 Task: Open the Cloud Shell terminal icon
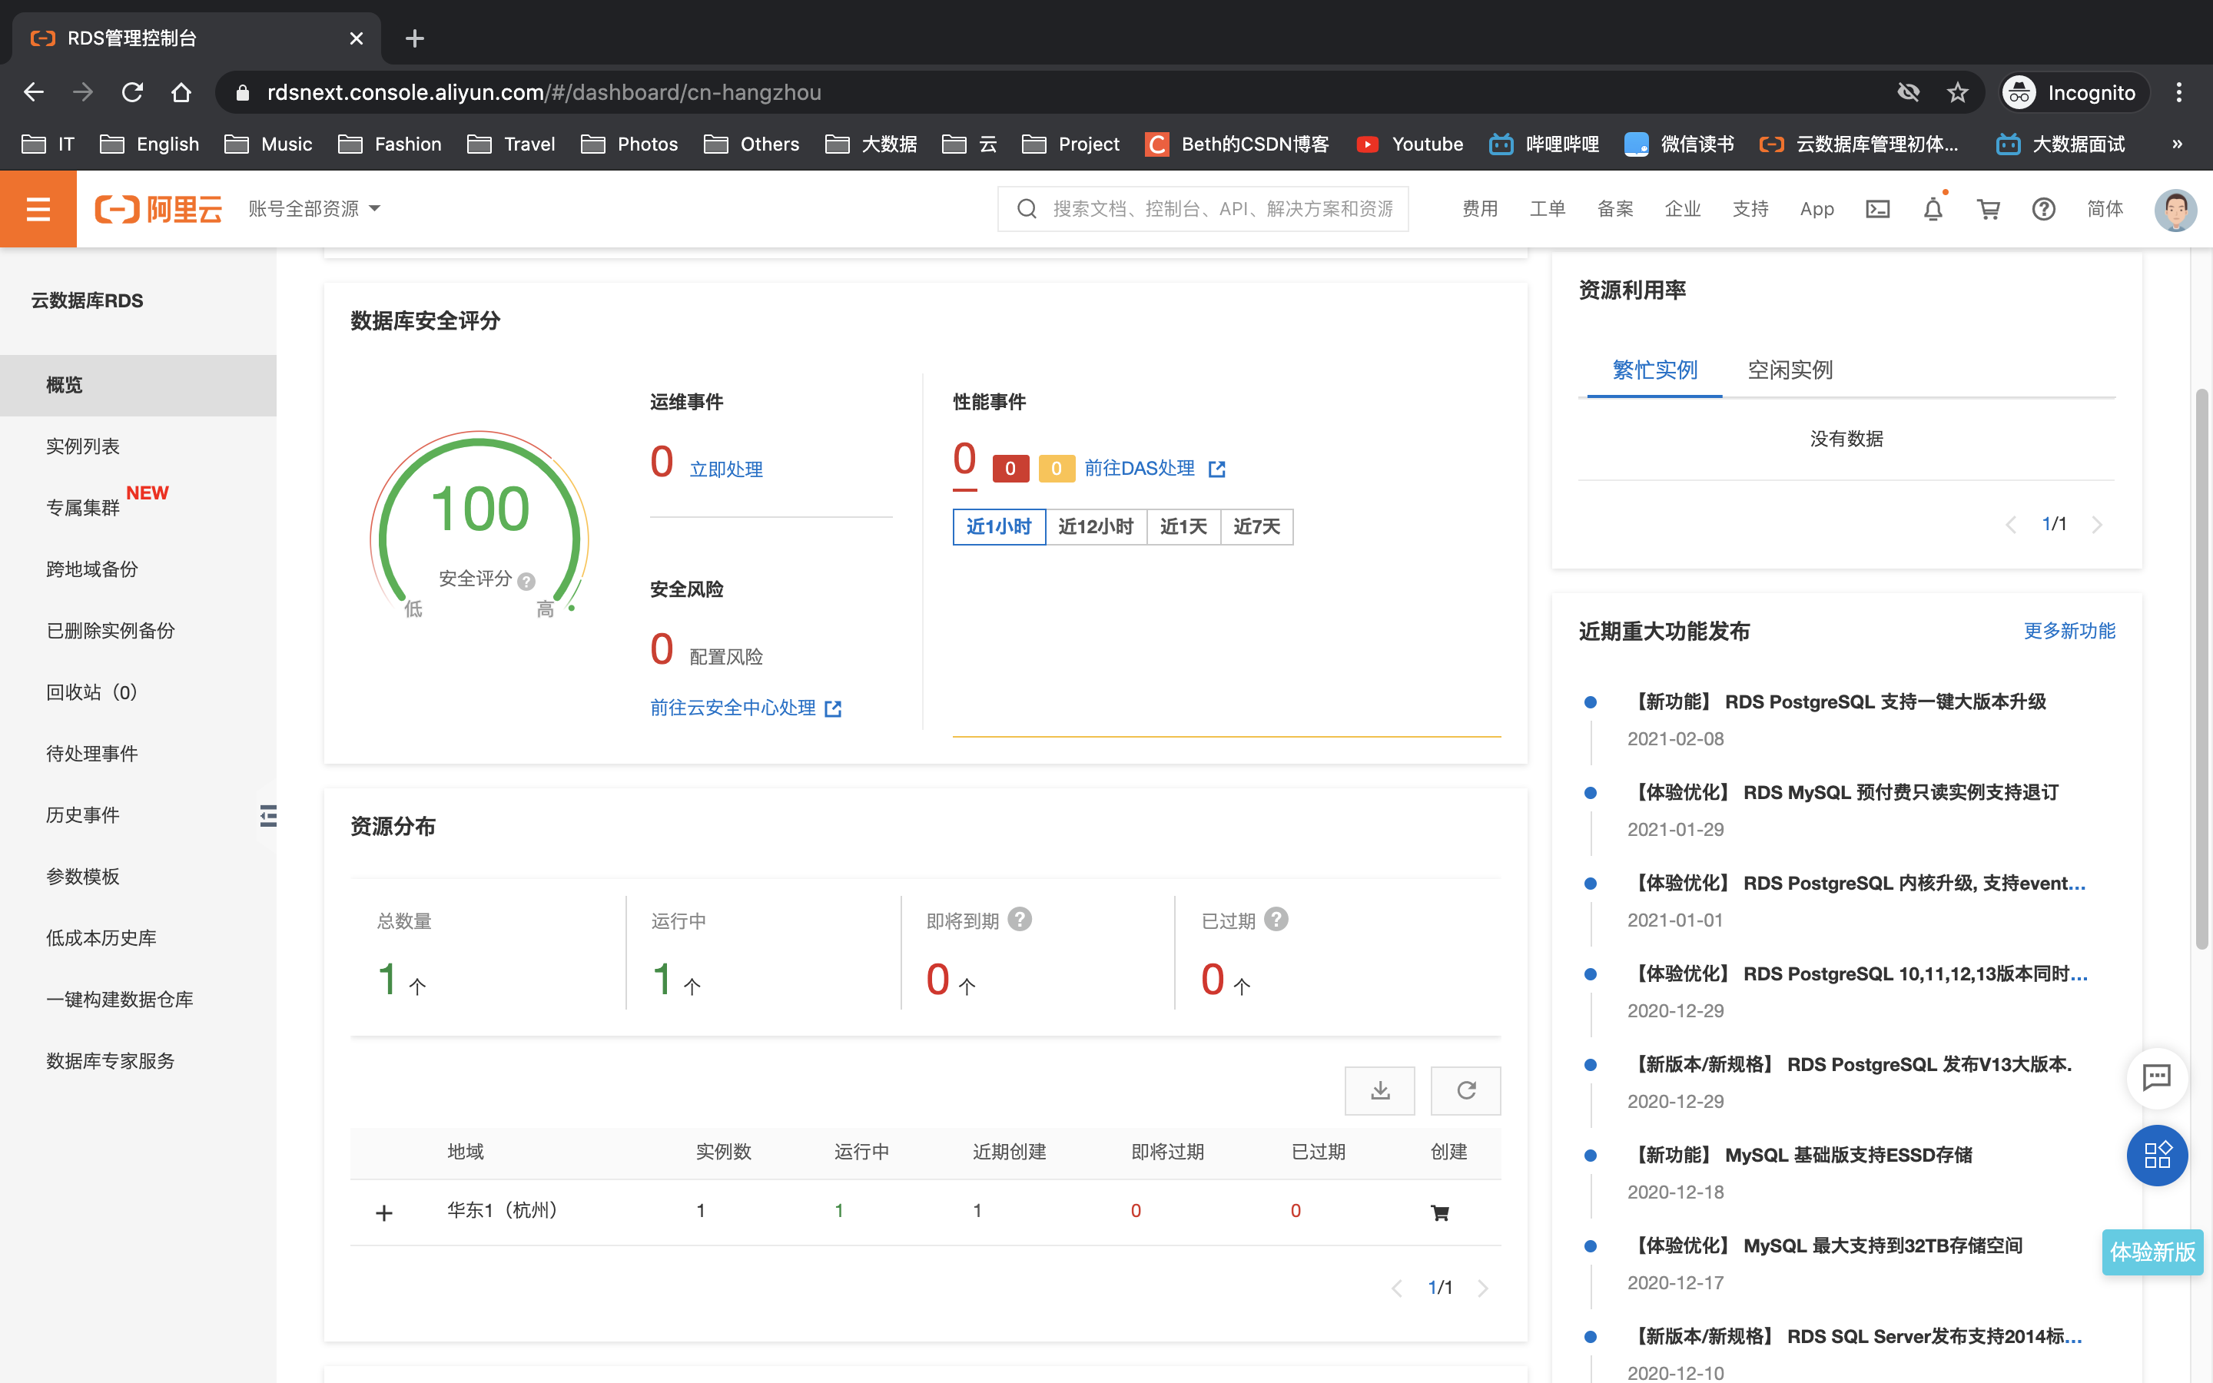pos(1877,210)
